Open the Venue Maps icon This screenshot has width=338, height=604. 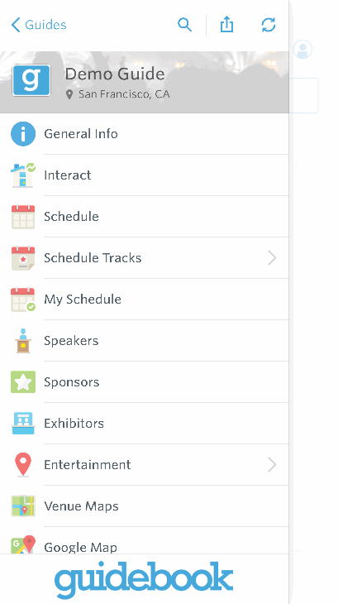pyautogui.click(x=23, y=506)
